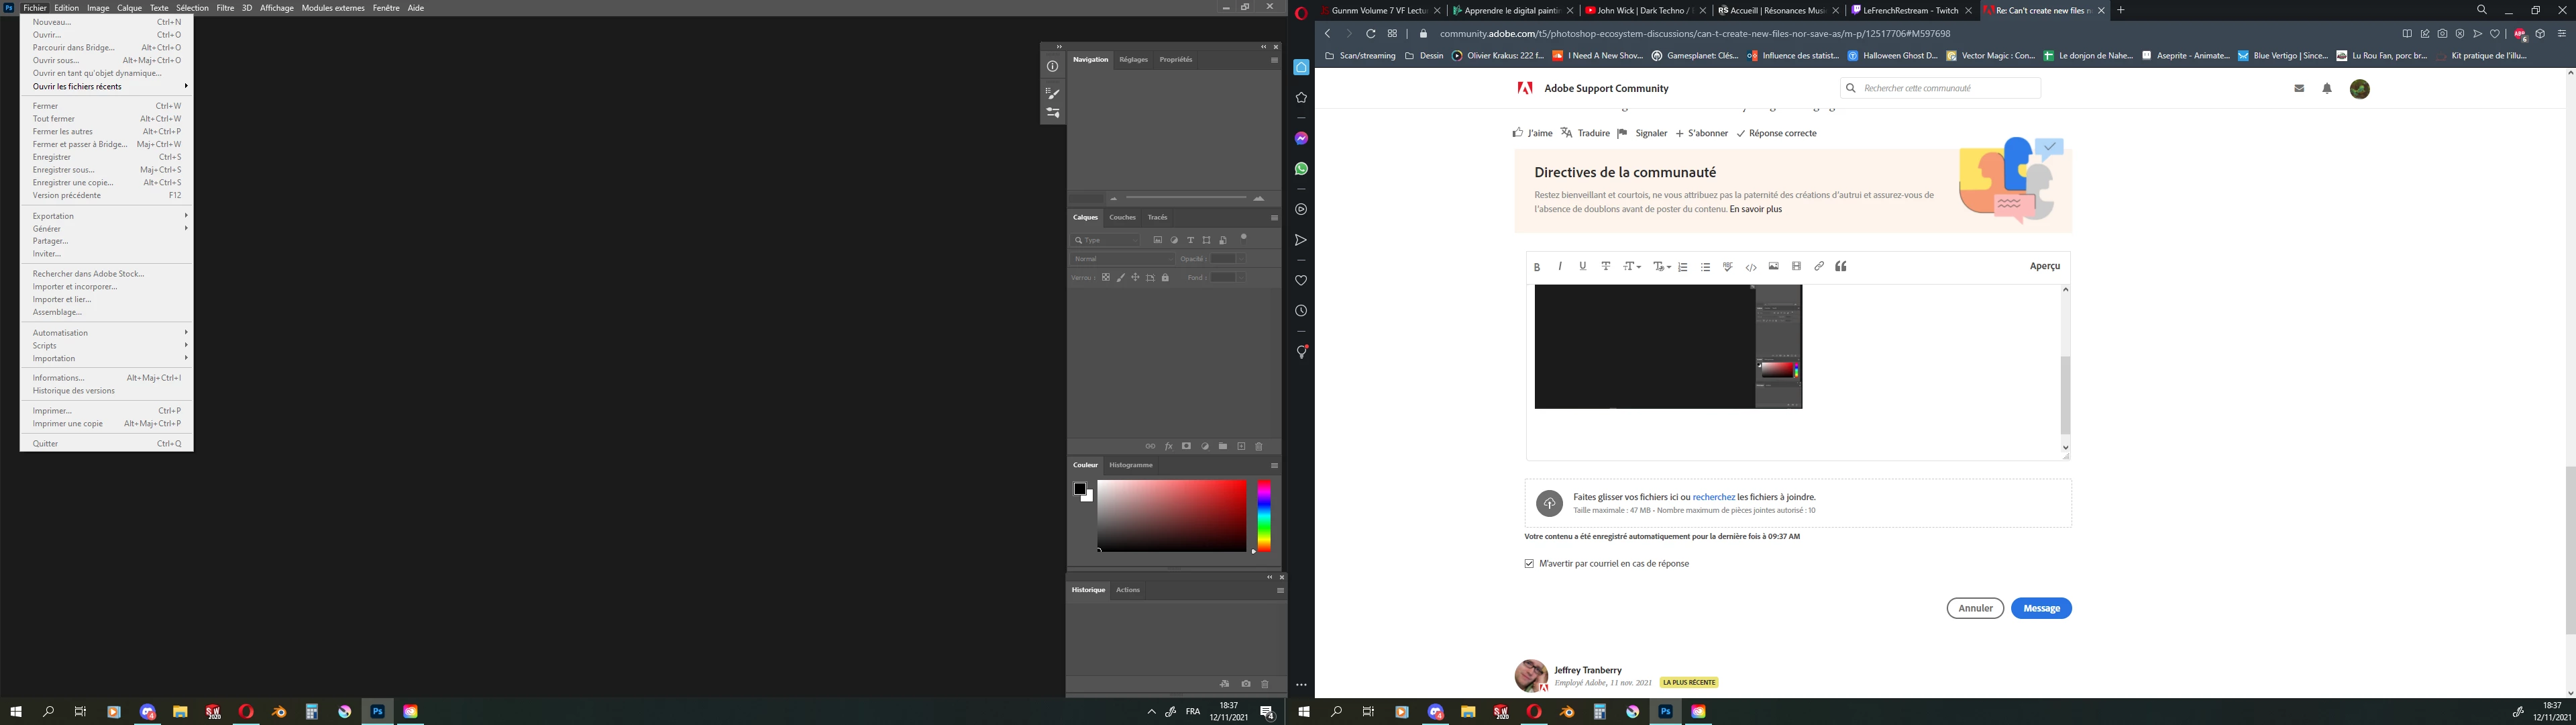Click the Photoshop icon in the left taskbar
Image resolution: width=2576 pixels, height=725 pixels.
click(378, 712)
